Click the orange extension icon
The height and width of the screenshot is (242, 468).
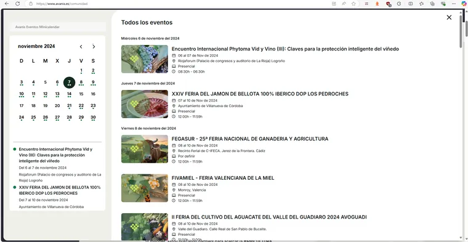(377, 4)
